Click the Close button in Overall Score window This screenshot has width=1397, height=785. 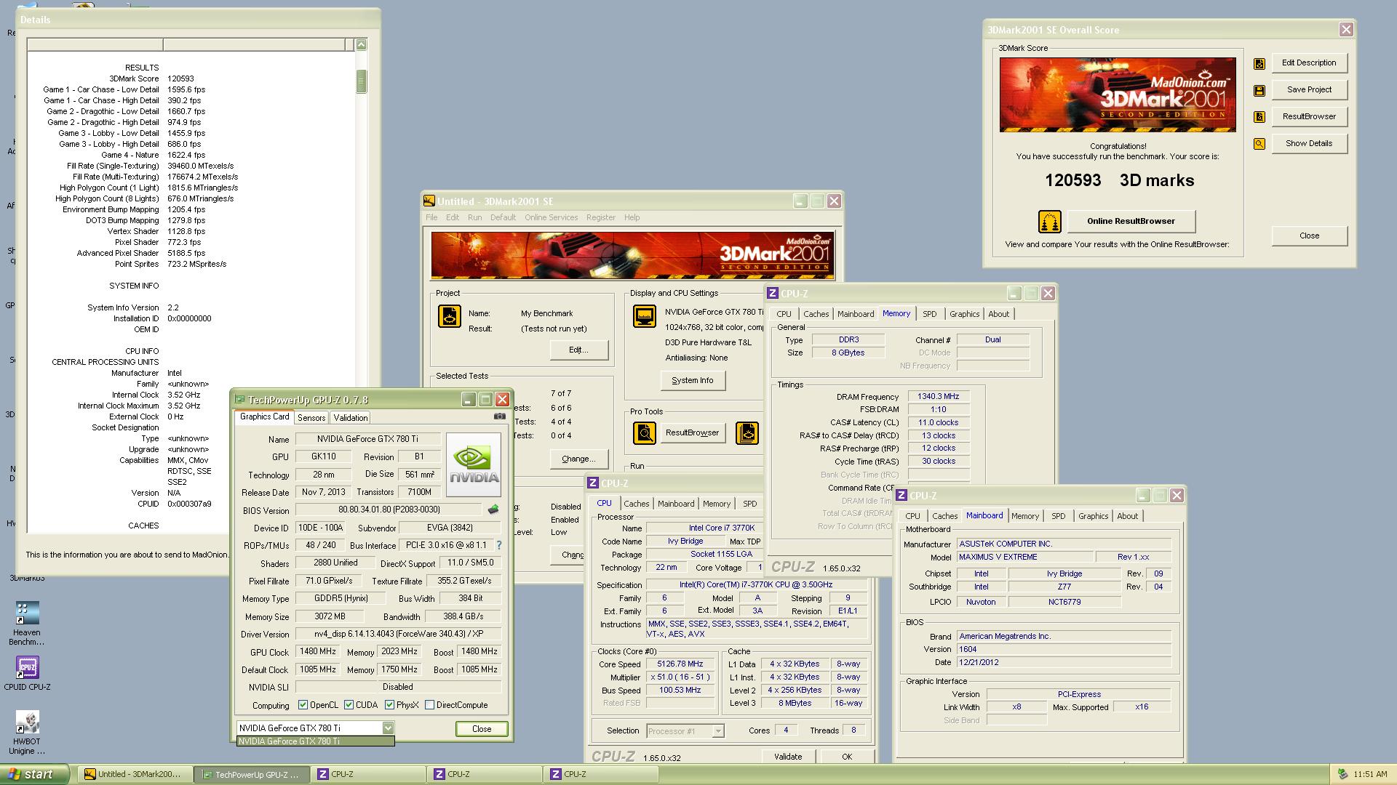pos(1309,236)
